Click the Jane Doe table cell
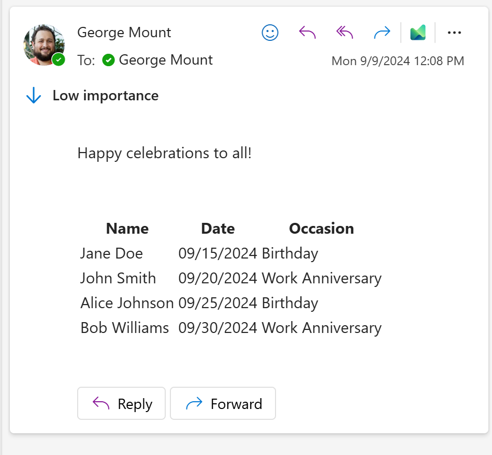492x455 pixels. pyautogui.click(x=111, y=253)
